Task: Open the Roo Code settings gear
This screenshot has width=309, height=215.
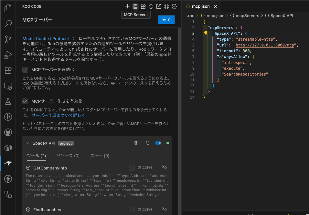Action: (x=174, y=6)
